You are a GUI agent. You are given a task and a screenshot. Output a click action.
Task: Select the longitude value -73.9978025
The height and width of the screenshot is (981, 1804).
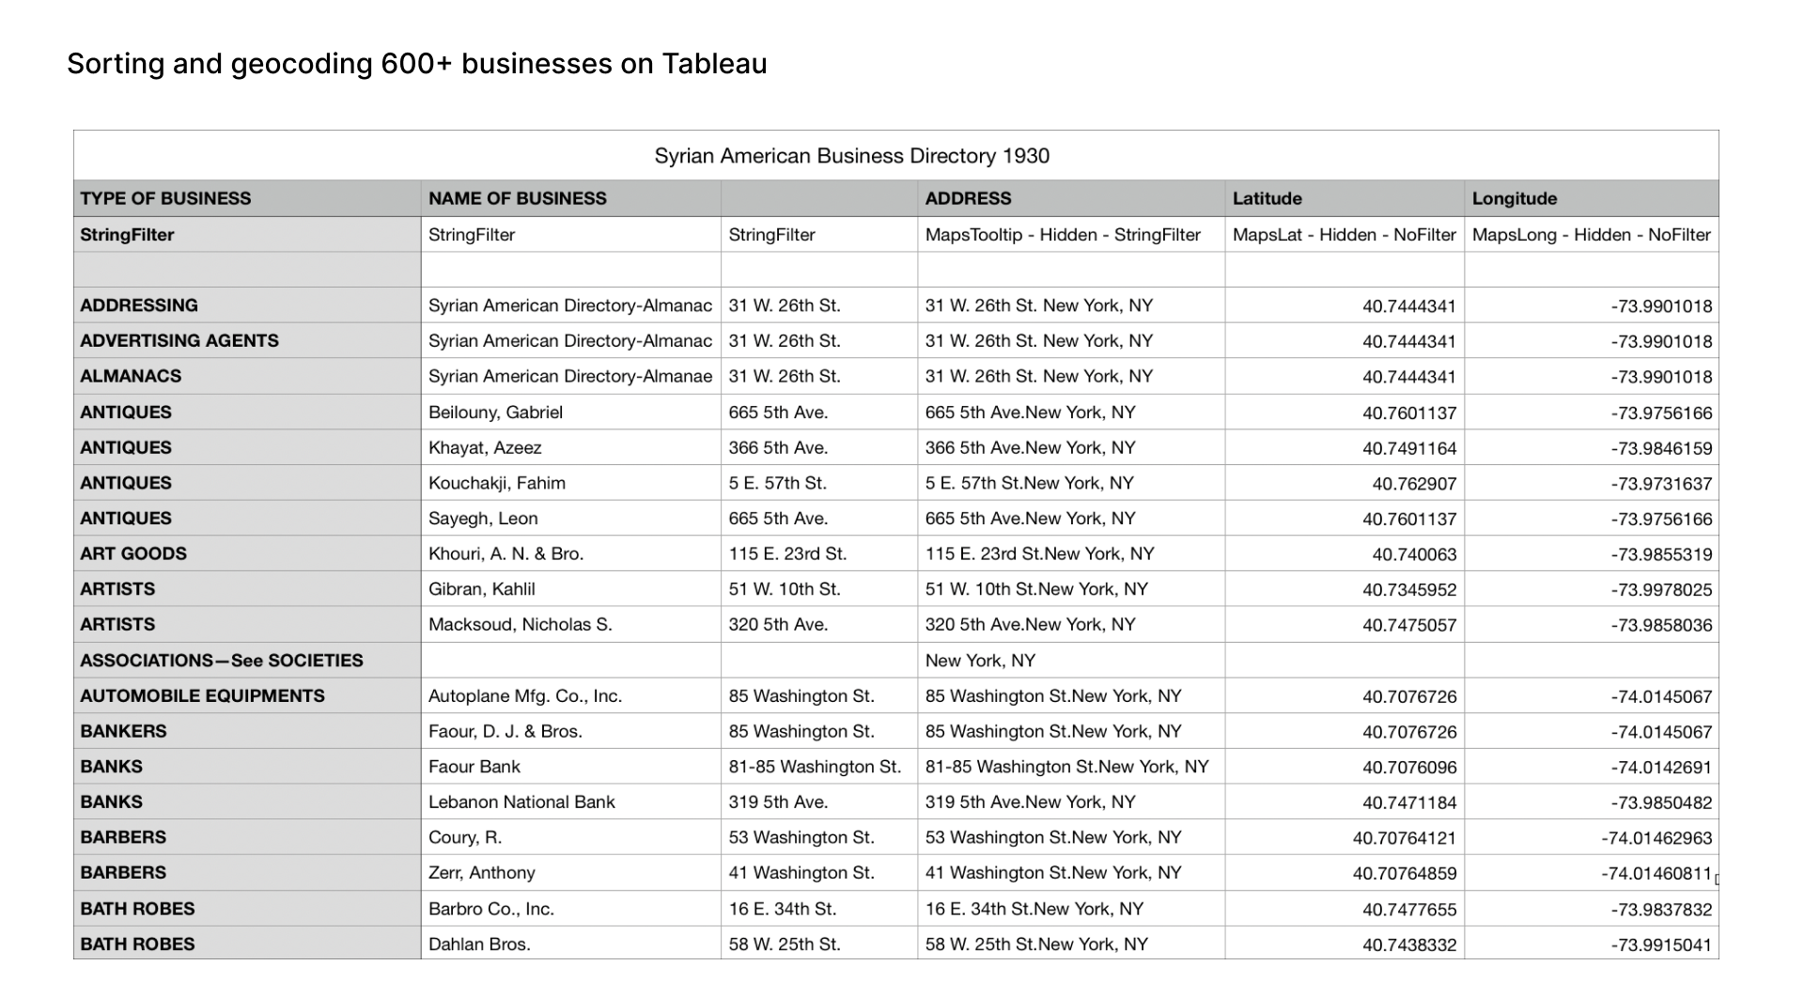pyautogui.click(x=1661, y=590)
